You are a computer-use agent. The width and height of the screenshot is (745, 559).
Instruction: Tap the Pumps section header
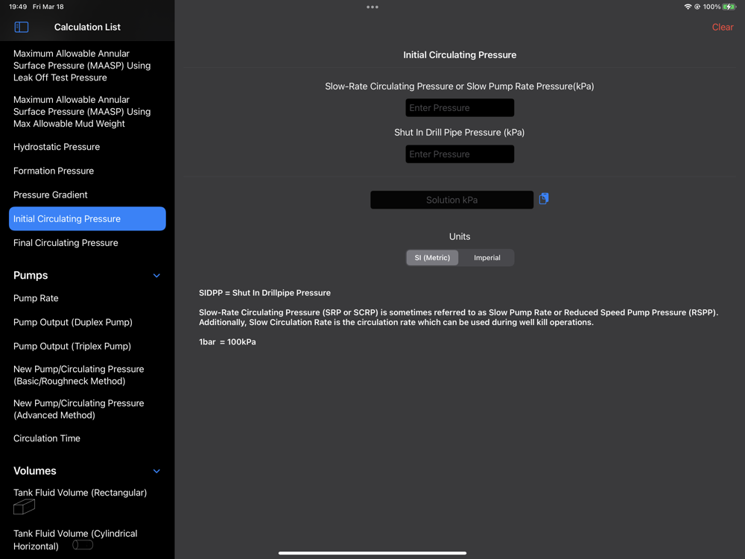coord(31,275)
